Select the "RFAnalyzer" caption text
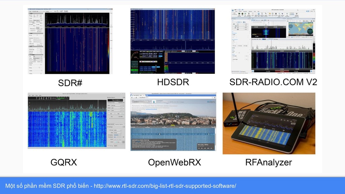This screenshot has width=345, height=194. pyautogui.click(x=269, y=162)
